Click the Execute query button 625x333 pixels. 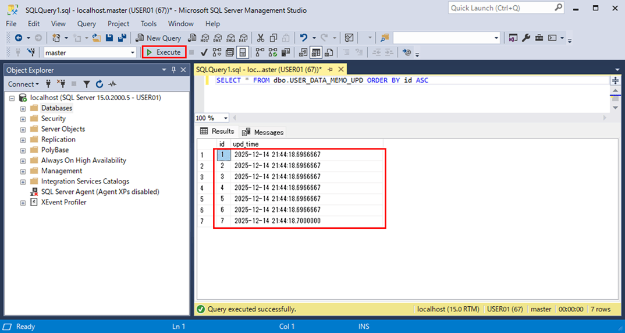[x=164, y=52]
